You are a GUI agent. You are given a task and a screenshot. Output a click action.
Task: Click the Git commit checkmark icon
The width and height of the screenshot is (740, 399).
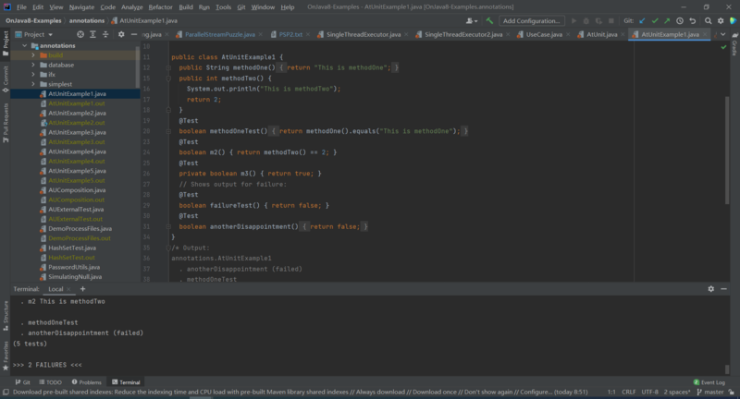point(655,20)
